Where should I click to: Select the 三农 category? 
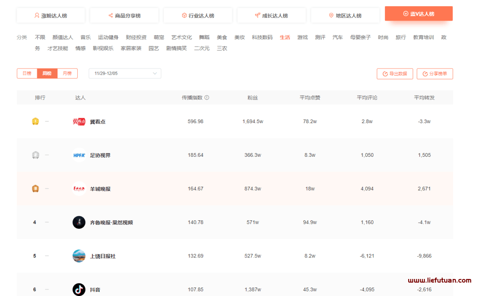222,48
